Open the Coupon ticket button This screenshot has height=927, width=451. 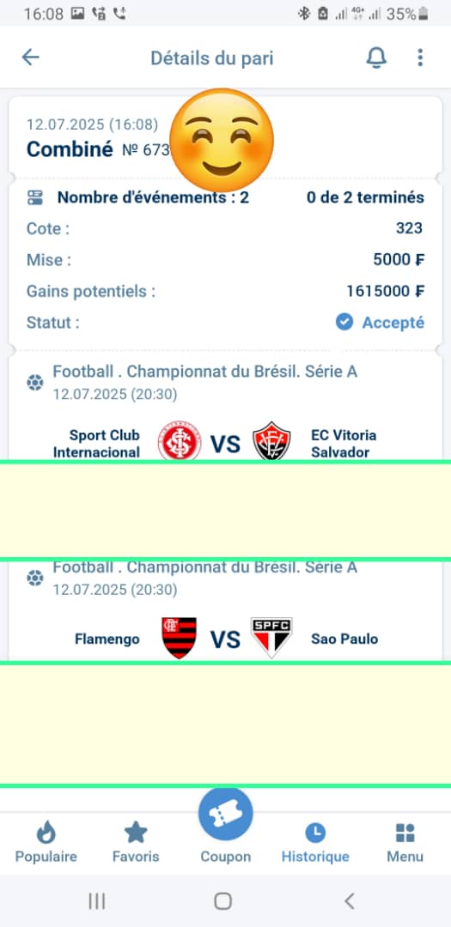[225, 815]
